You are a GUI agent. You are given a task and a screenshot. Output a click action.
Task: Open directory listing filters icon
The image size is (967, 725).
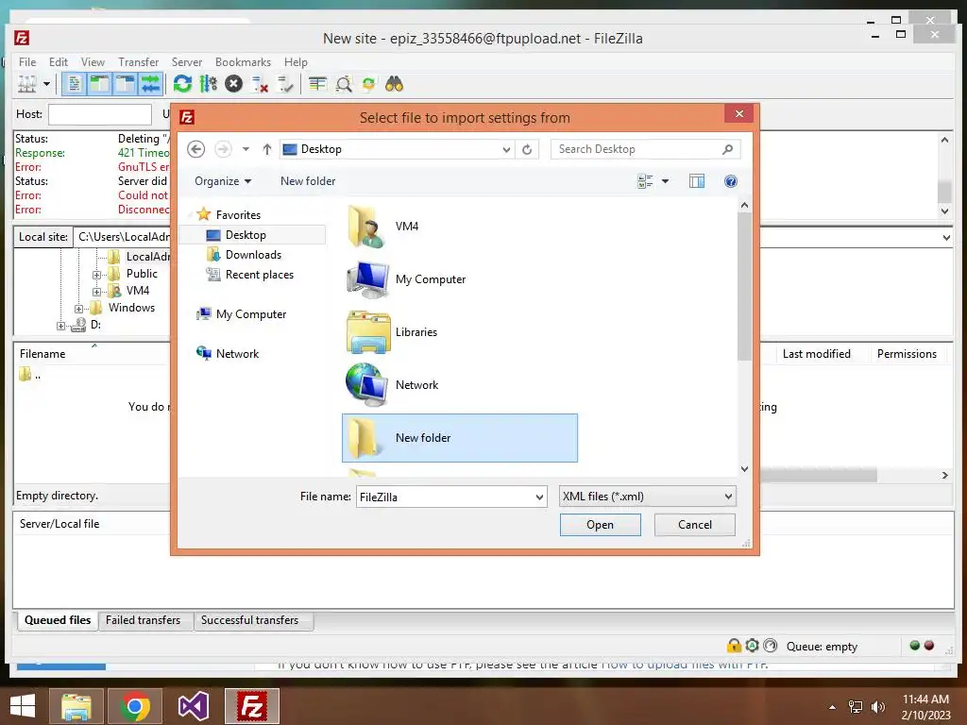(317, 84)
